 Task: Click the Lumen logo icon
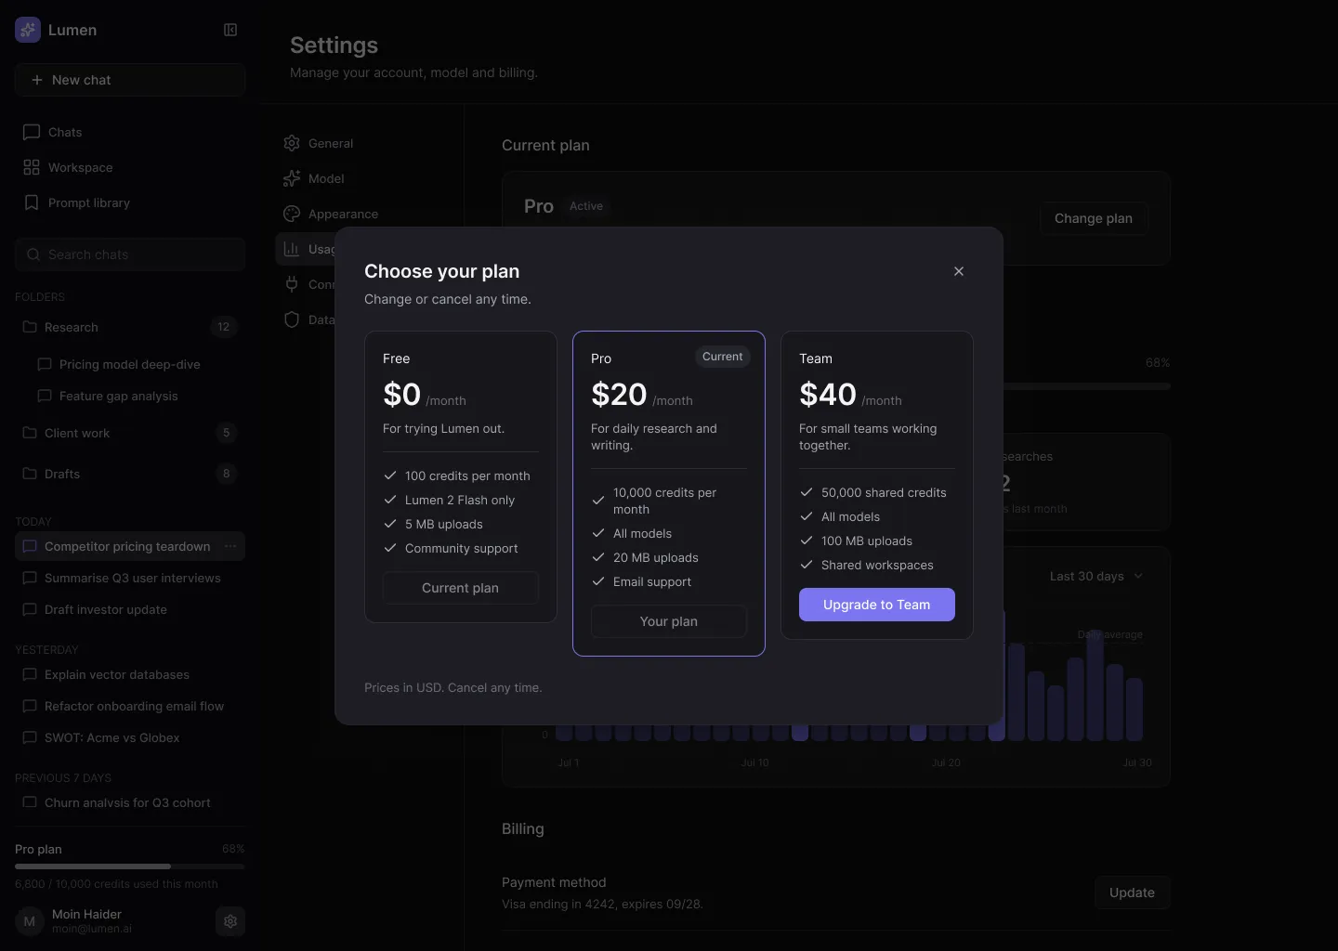coord(28,30)
